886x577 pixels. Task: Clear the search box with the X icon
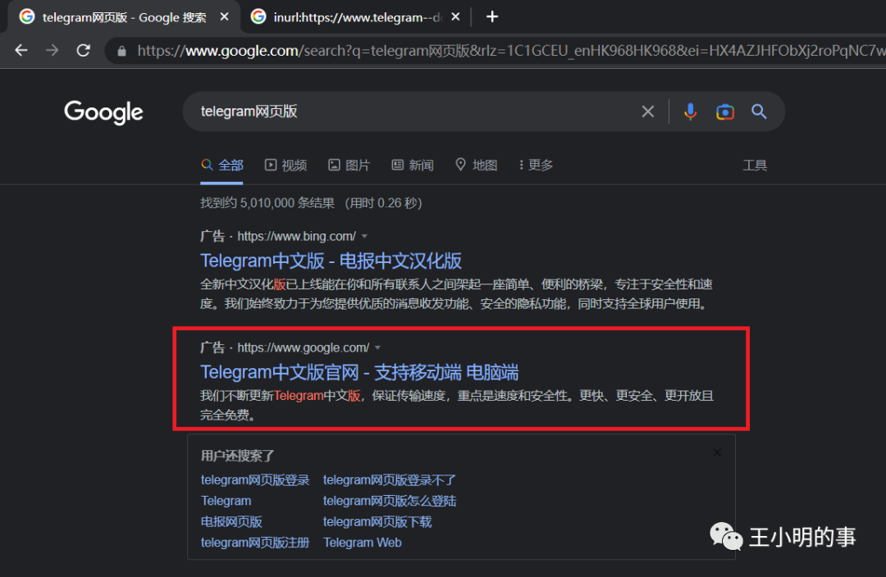click(x=647, y=111)
